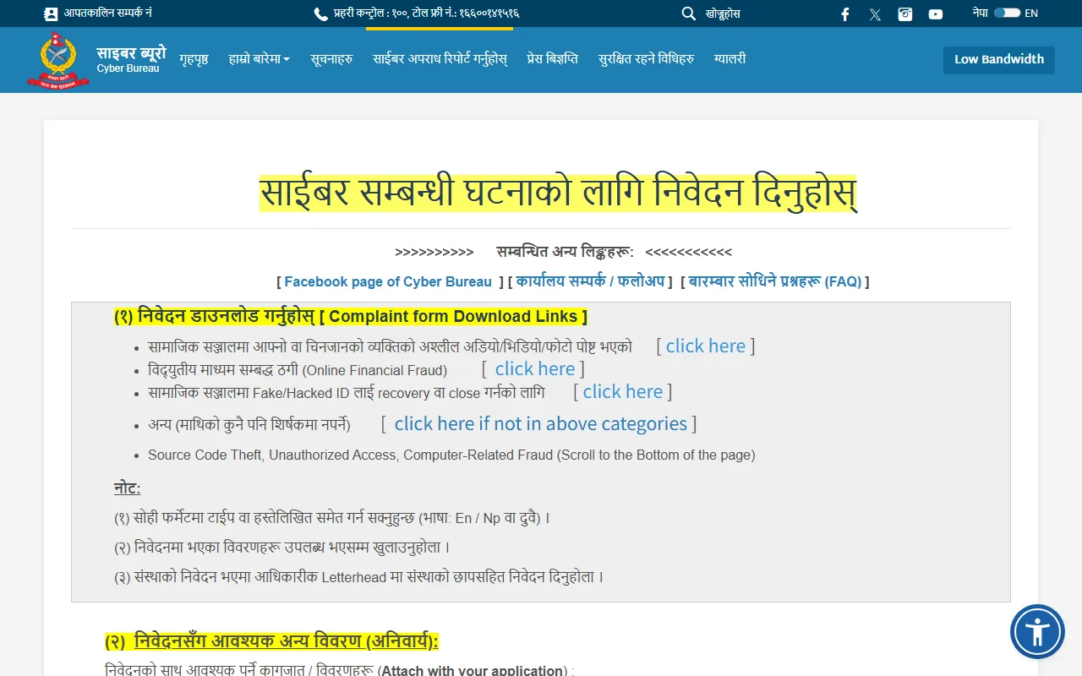Click the साइबर ब्यूरो Cyber Bureau site title
This screenshot has height=676, width=1082.
(x=131, y=58)
